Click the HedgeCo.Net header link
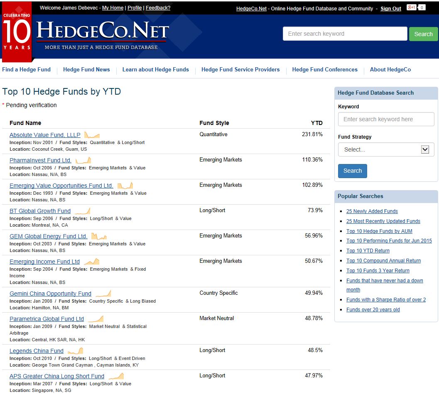The width and height of the screenshot is (439, 394). [251, 9]
